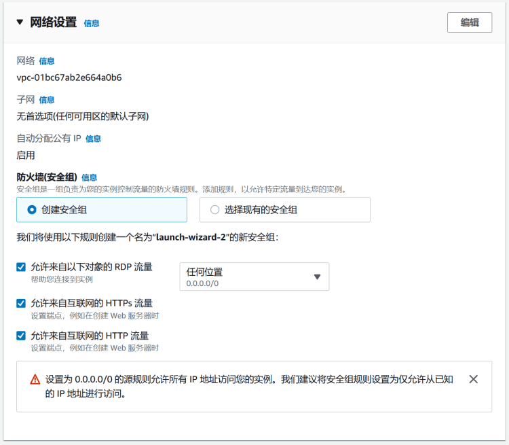The width and height of the screenshot is (509, 445).
Task: Uncheck the RDP 流量 checkbox
Action: [x=21, y=267]
